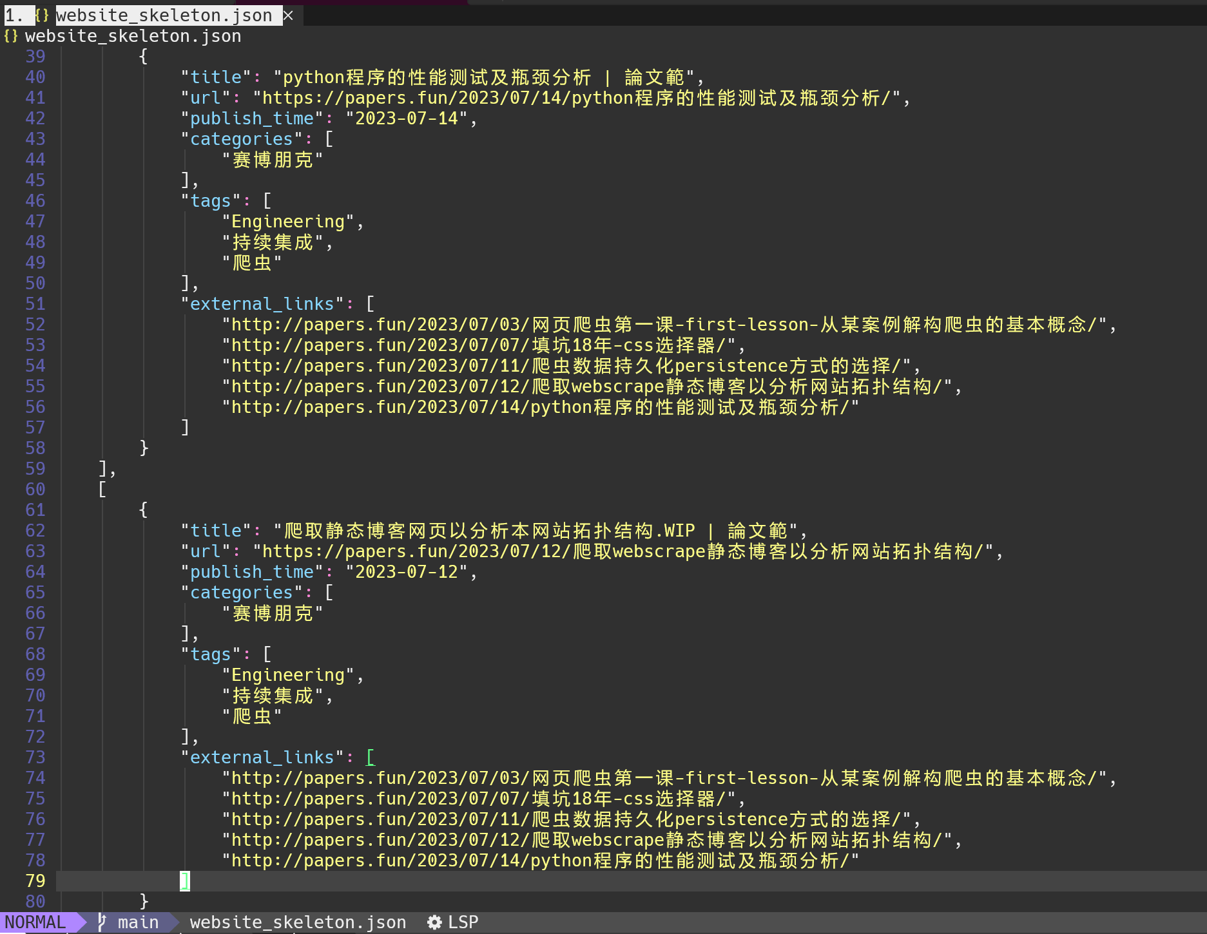Click the tags key on line 46
Image resolution: width=1207 pixels, height=934 pixels.
tap(211, 201)
